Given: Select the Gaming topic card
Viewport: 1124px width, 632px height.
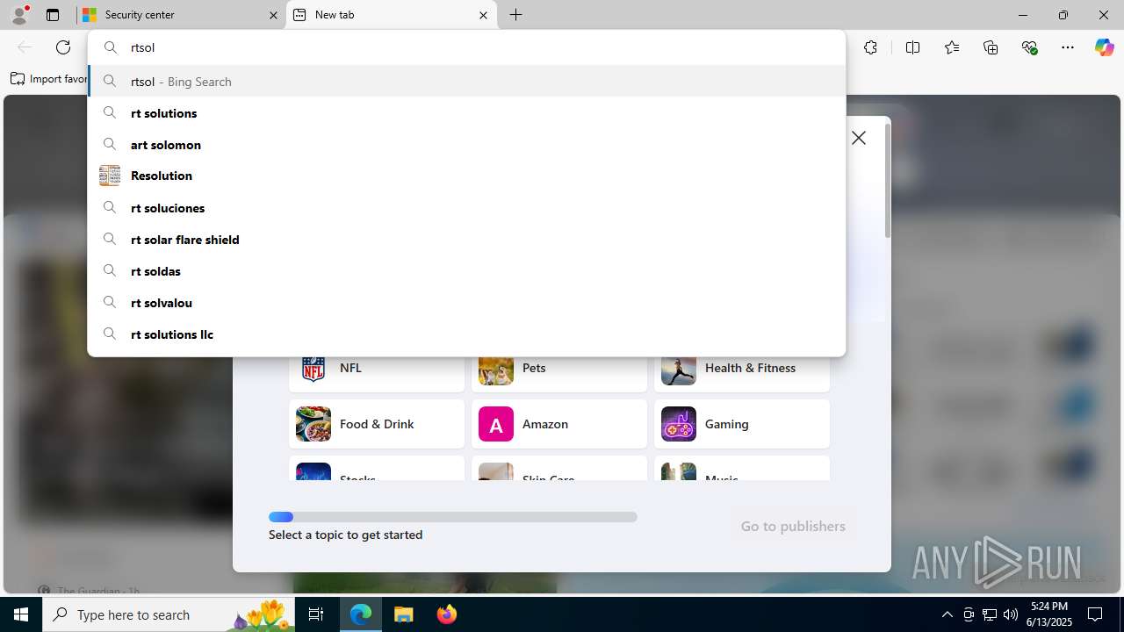Looking at the screenshot, I should click(742, 424).
